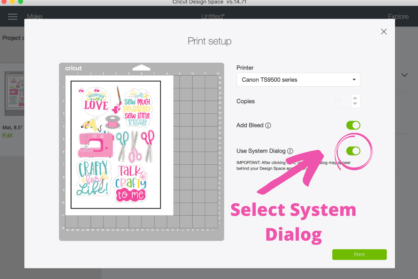The width and height of the screenshot is (418, 279).
Task: Toggle the Use System Dialog switch
Action: 353,151
